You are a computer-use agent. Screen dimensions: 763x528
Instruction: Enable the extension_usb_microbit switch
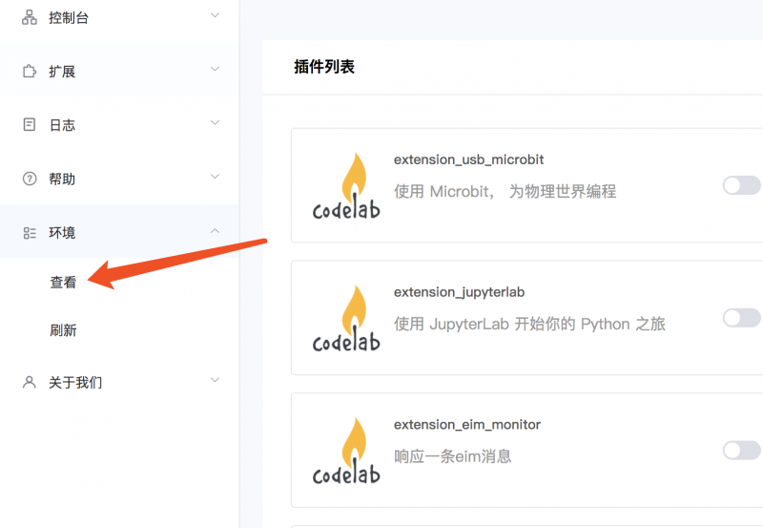pos(742,185)
